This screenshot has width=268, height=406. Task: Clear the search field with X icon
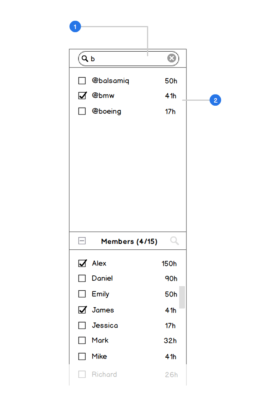click(172, 58)
